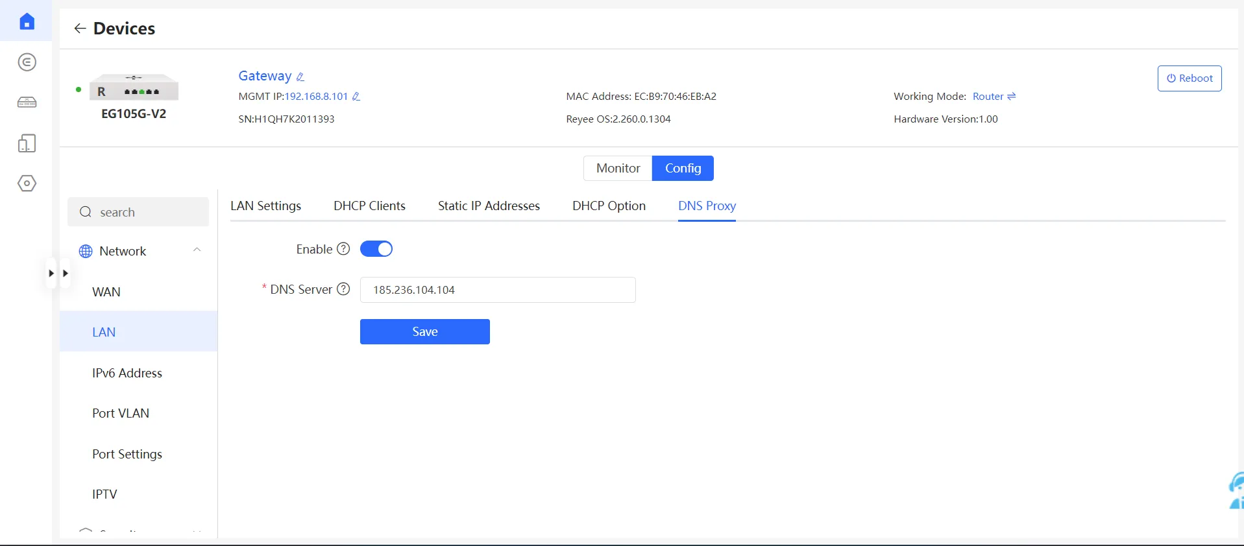Click the Save button
1244x546 pixels.
click(x=425, y=331)
